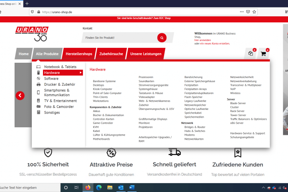This screenshot has width=288, height=192.
Task: Open File Explorer from taskbar
Action: point(110,188)
